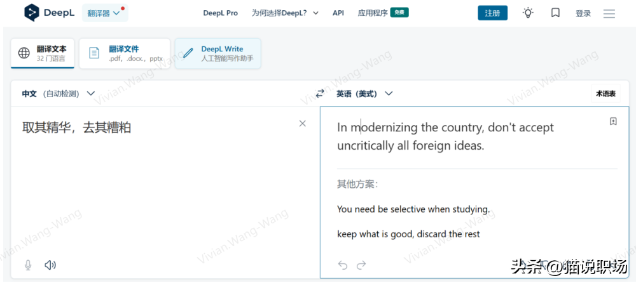Click the 注册 sign-up button
The height and width of the screenshot is (283, 636).
click(492, 13)
